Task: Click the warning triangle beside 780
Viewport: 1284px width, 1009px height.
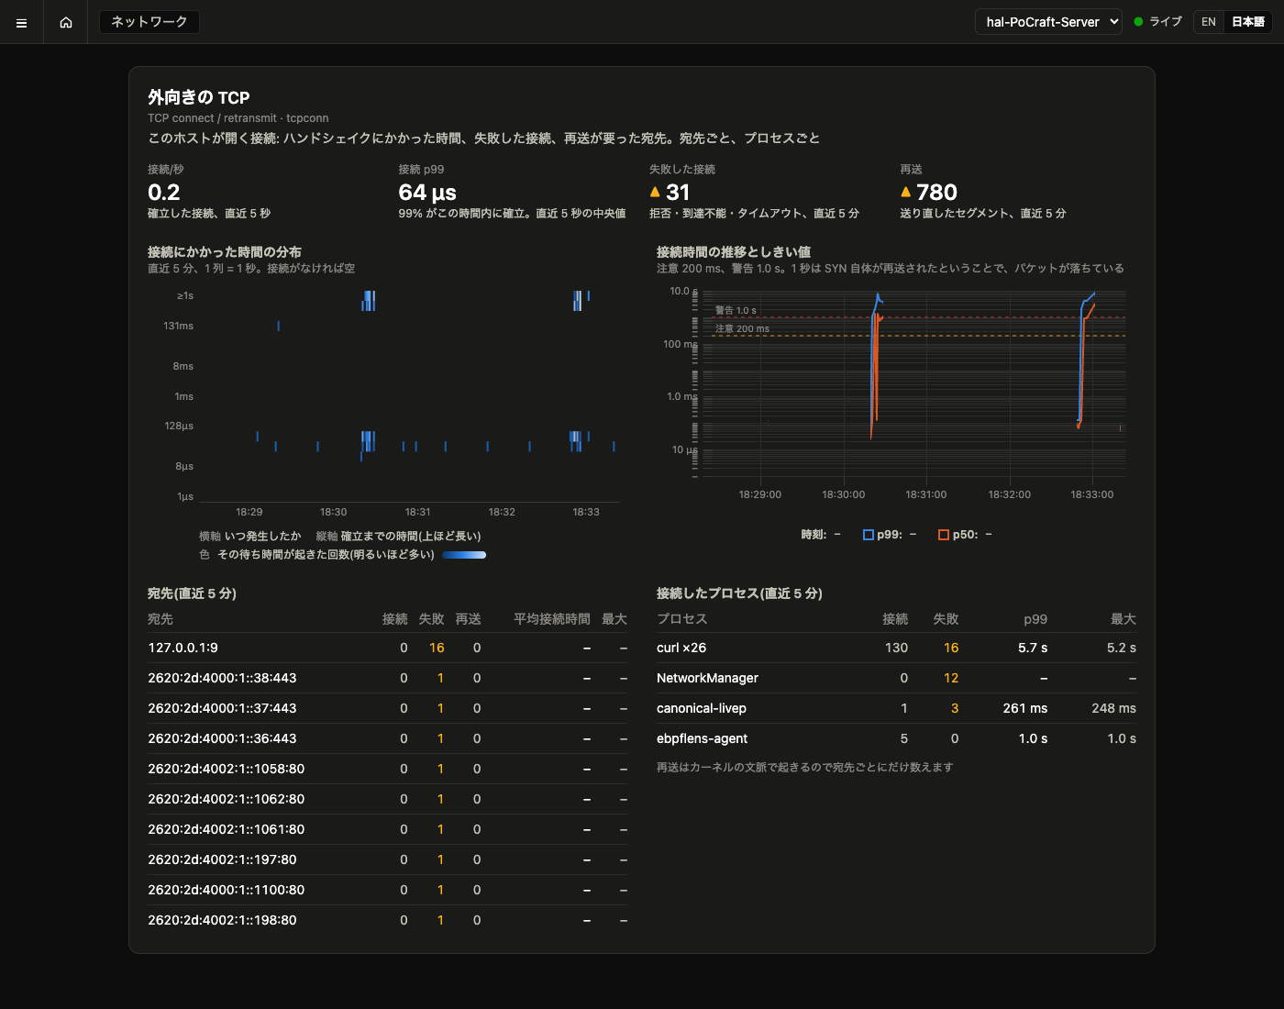Action: pos(906,192)
